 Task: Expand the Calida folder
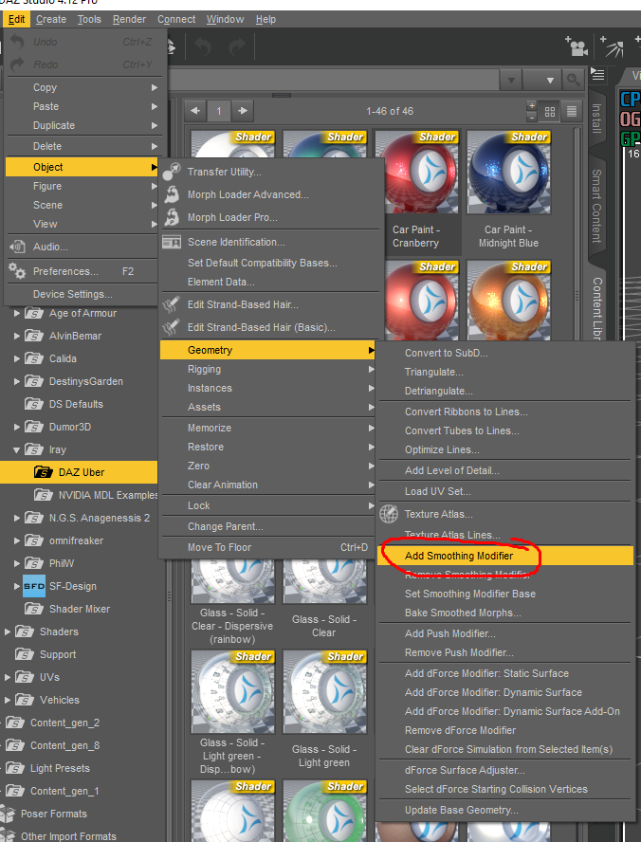pos(17,358)
